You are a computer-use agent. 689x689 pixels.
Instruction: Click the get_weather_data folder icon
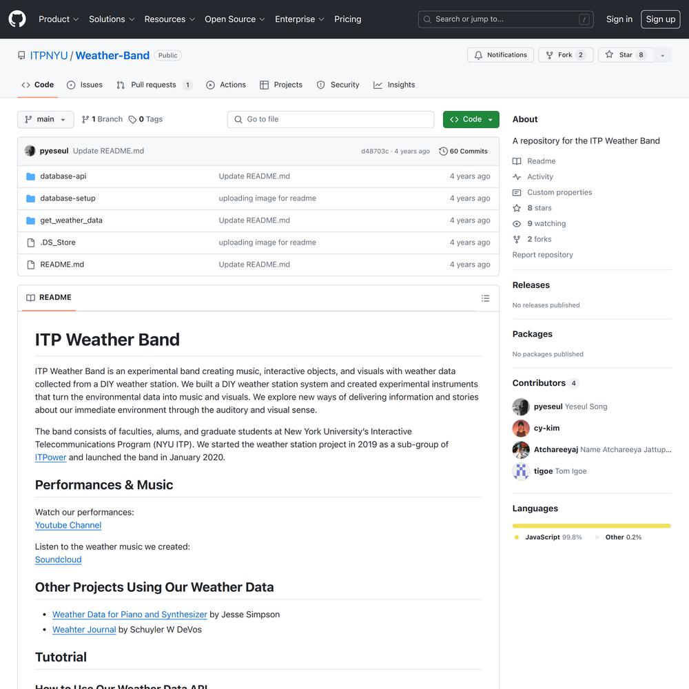click(x=30, y=220)
